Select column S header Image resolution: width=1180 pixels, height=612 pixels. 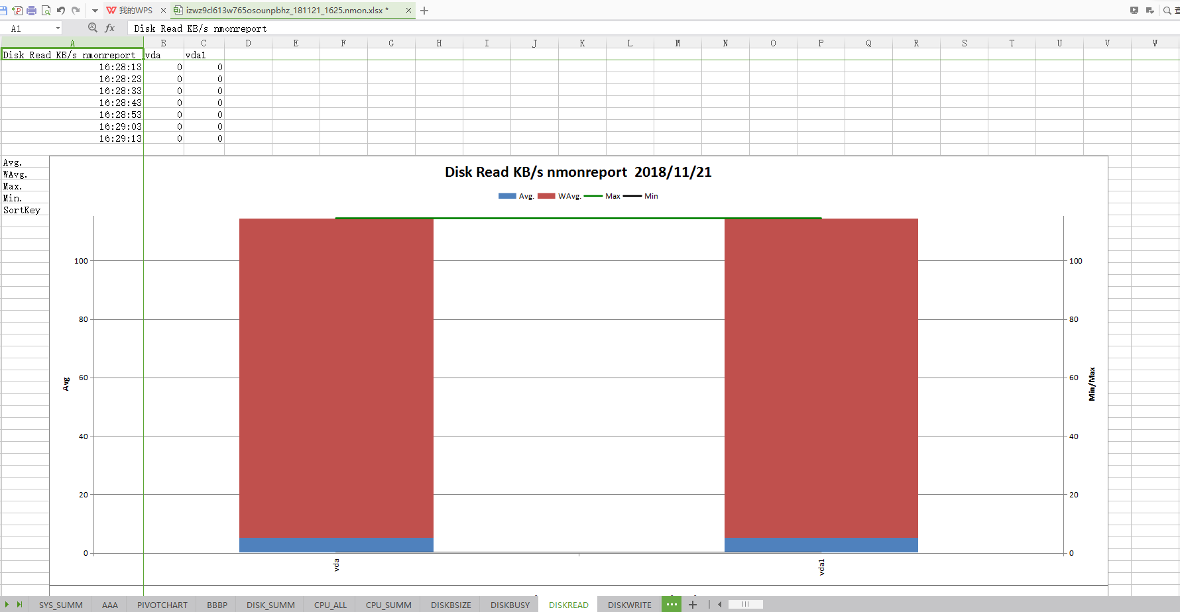click(965, 43)
